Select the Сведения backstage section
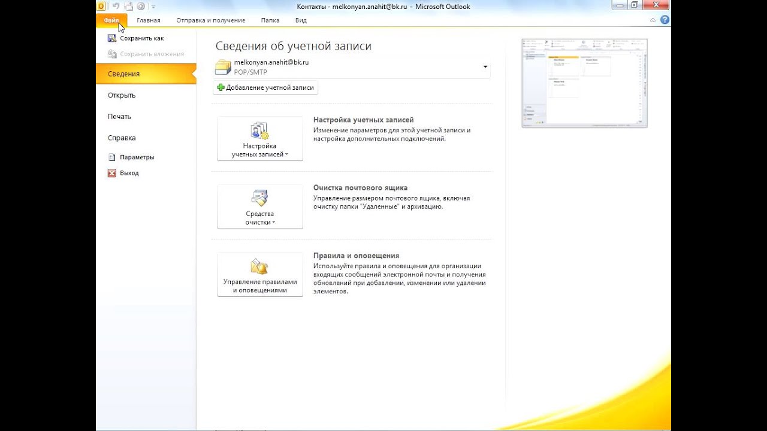The height and width of the screenshot is (431, 767). [x=146, y=74]
